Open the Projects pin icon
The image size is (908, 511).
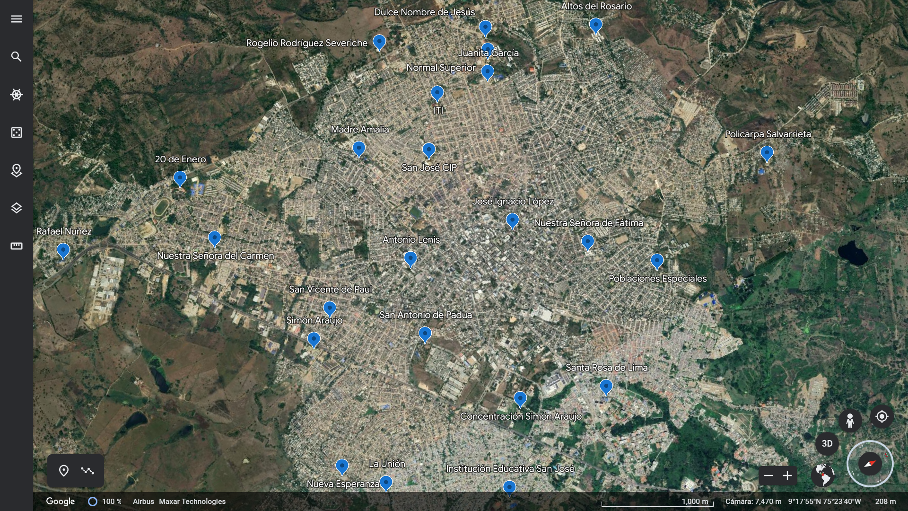click(17, 170)
